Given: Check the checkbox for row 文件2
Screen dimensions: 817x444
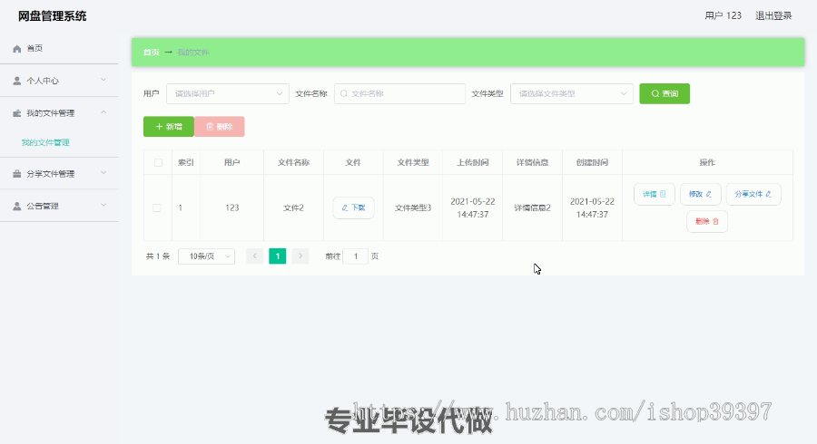Looking at the screenshot, I should tap(157, 208).
